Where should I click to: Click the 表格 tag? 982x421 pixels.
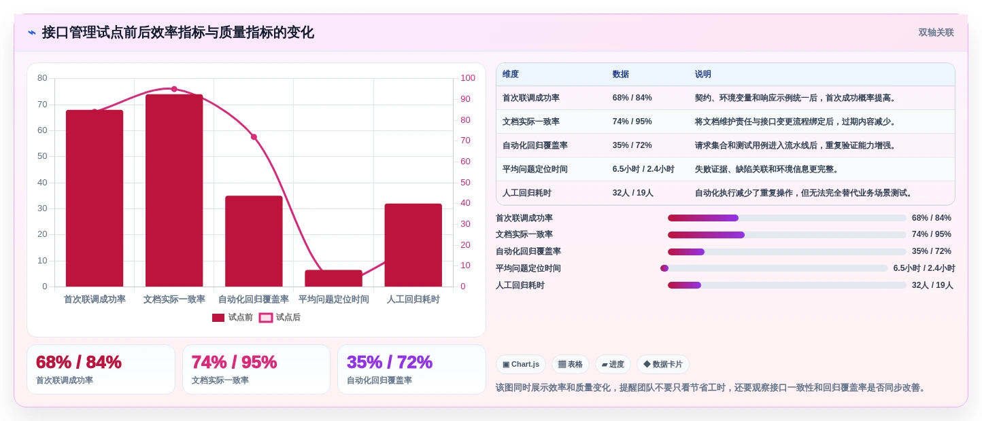571,364
